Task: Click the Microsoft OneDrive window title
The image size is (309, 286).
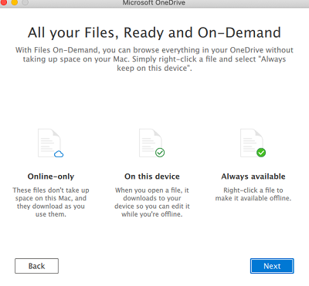Action: (154, 3)
